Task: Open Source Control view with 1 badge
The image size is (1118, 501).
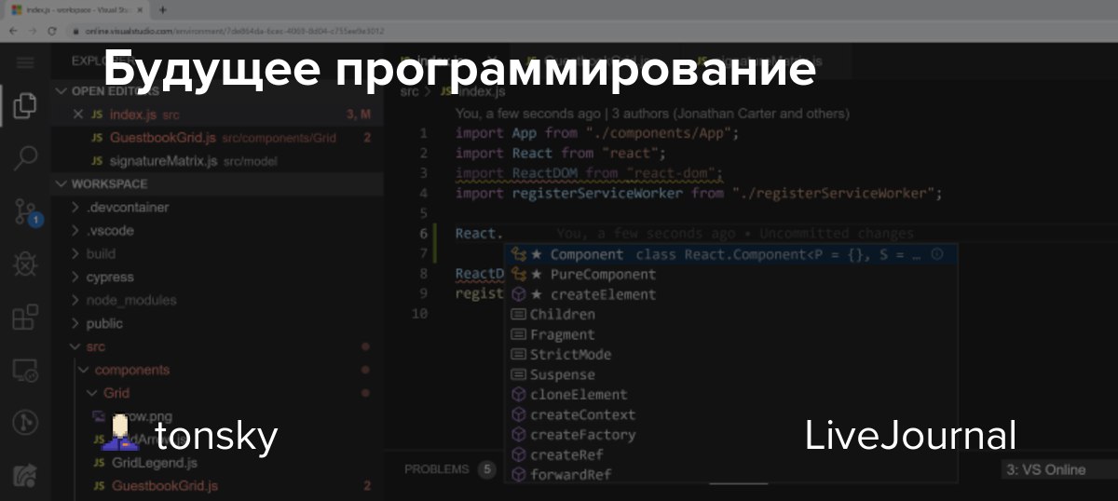Action: click(25, 211)
